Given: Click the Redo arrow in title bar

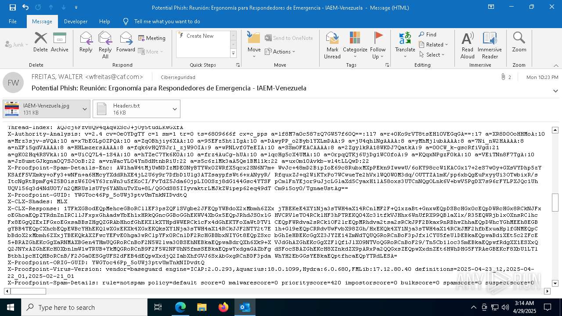Looking at the screenshot, I should point(38,7).
